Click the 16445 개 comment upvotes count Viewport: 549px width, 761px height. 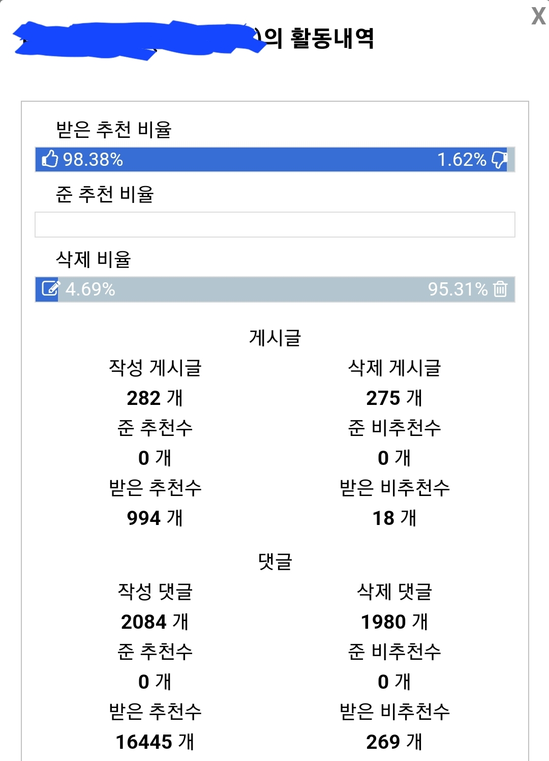(155, 742)
